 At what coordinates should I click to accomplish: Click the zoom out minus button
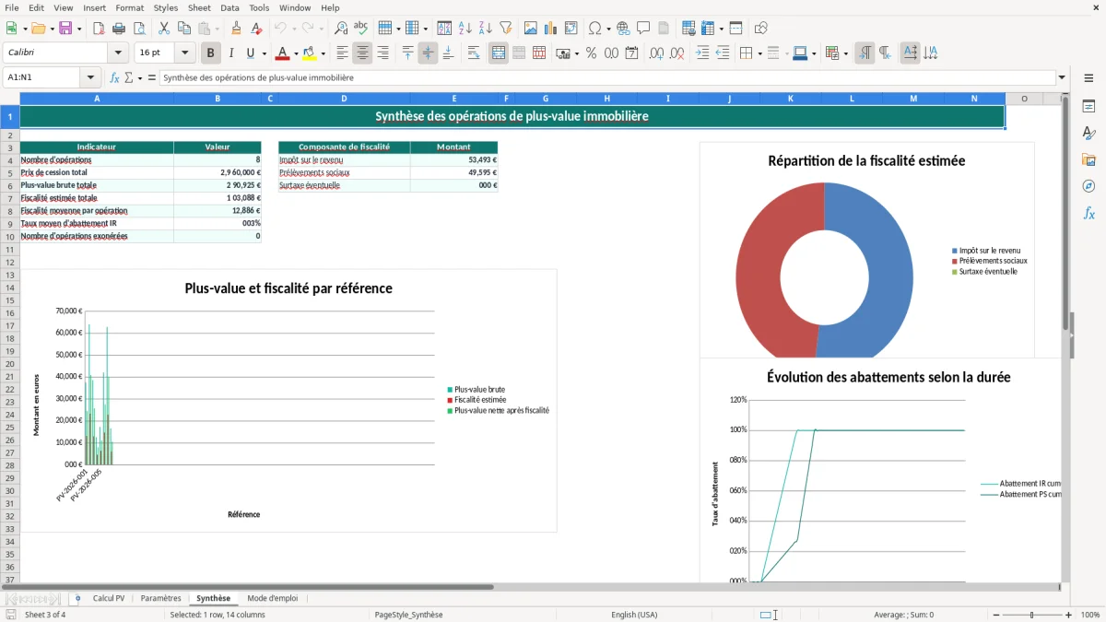pos(994,615)
